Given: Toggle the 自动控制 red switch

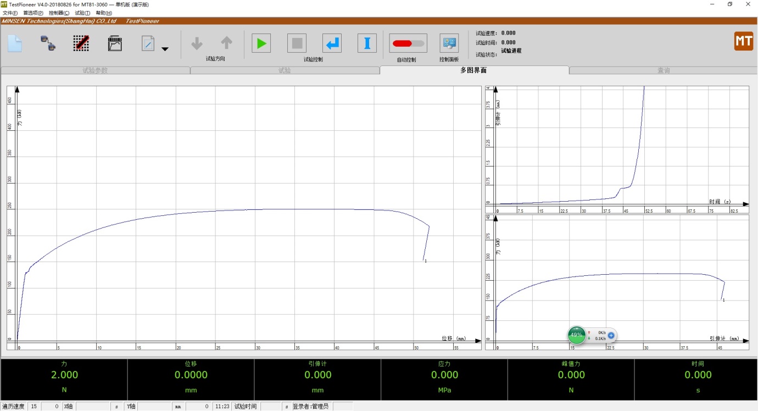Looking at the screenshot, I should [x=407, y=43].
